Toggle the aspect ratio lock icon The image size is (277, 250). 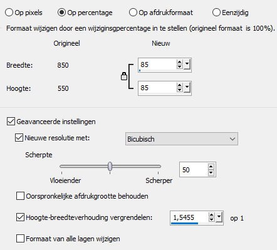click(x=124, y=76)
